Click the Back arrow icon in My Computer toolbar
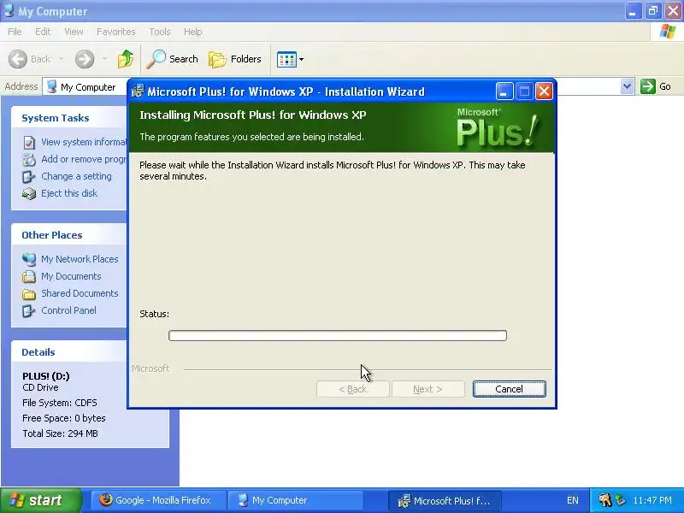The height and width of the screenshot is (513, 684). coord(18,59)
